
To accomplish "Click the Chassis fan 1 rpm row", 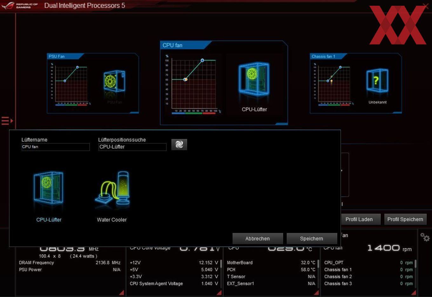I will point(368,270).
